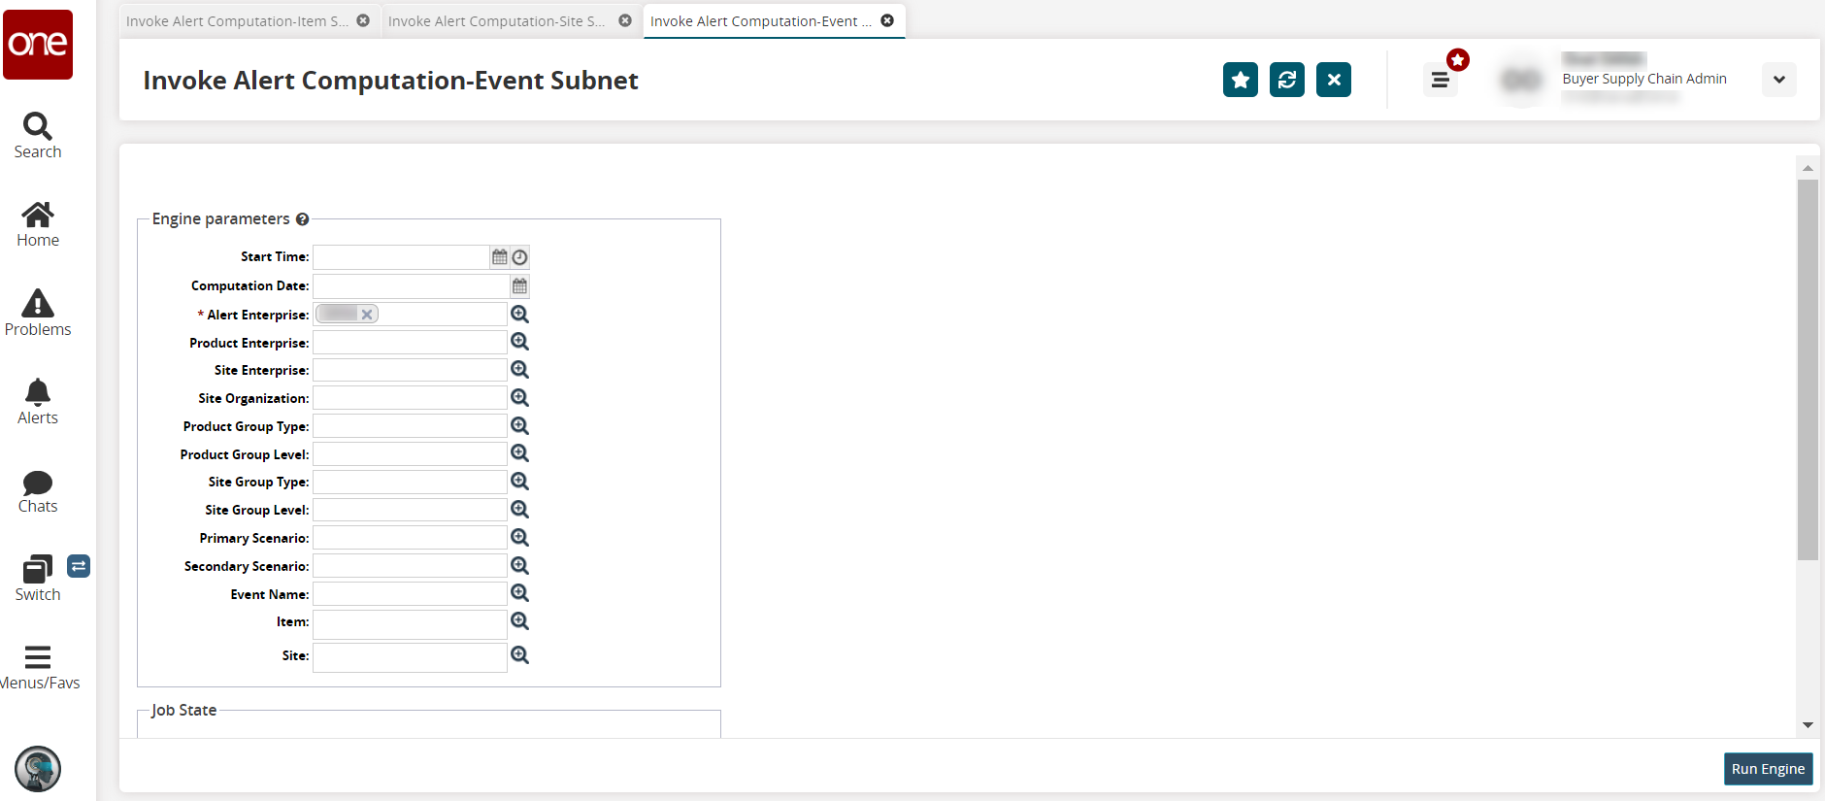1825x801 pixels.
Task: Click the Run Engine button
Action: coord(1768,769)
